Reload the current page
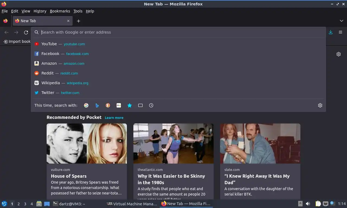Viewport: 347px width, 208px height. coord(26,32)
